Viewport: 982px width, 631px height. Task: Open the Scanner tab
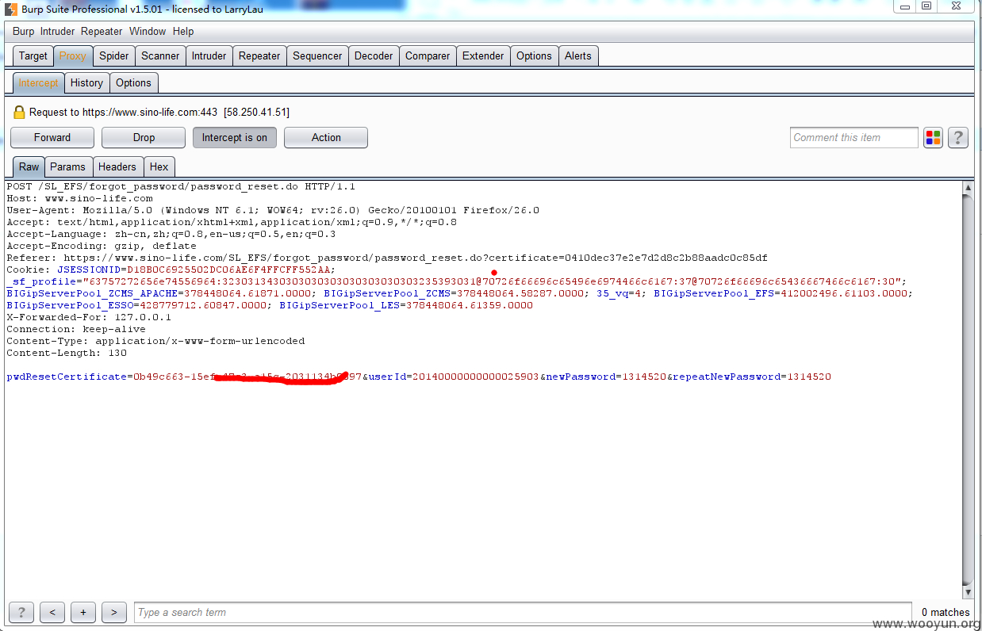(x=160, y=56)
